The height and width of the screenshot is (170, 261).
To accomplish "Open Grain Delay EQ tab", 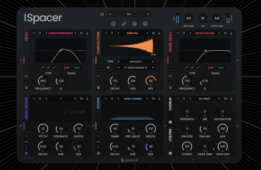I will pyautogui.click(x=170, y=76).
